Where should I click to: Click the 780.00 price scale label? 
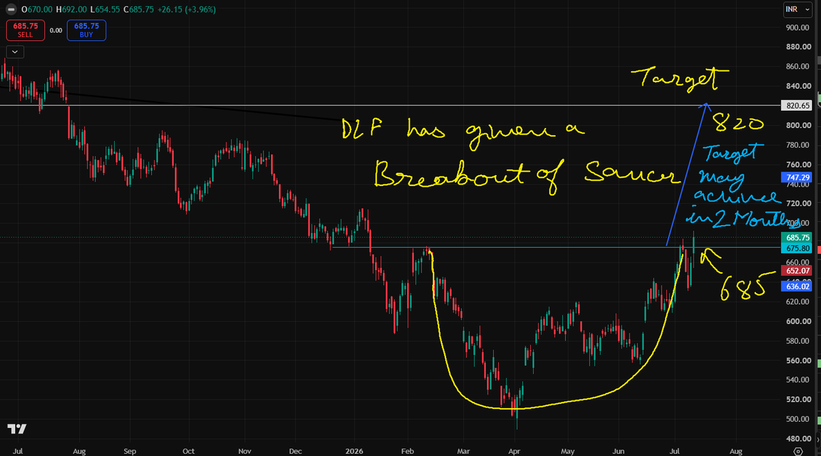797,145
